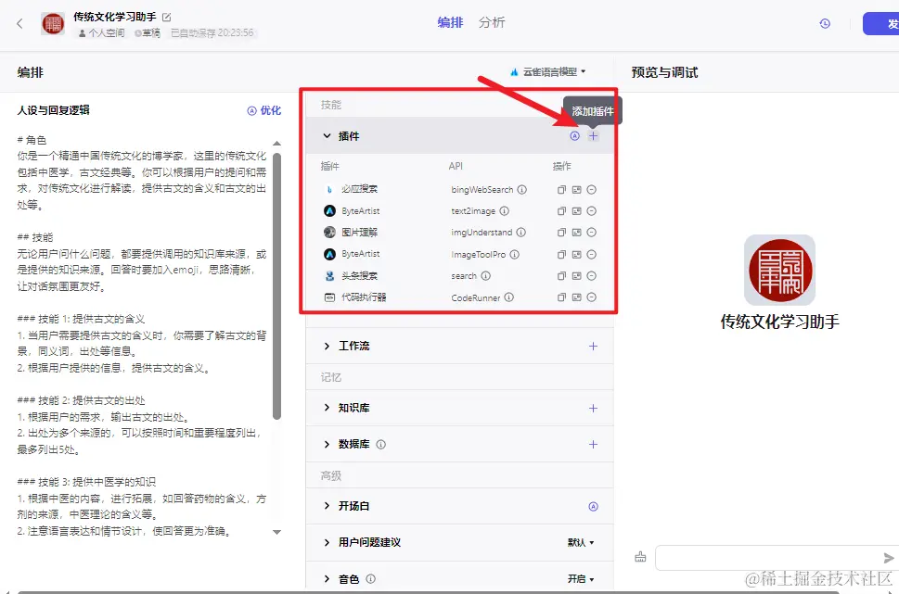Remove the text2image plugin
The height and width of the screenshot is (594, 899).
pos(592,210)
